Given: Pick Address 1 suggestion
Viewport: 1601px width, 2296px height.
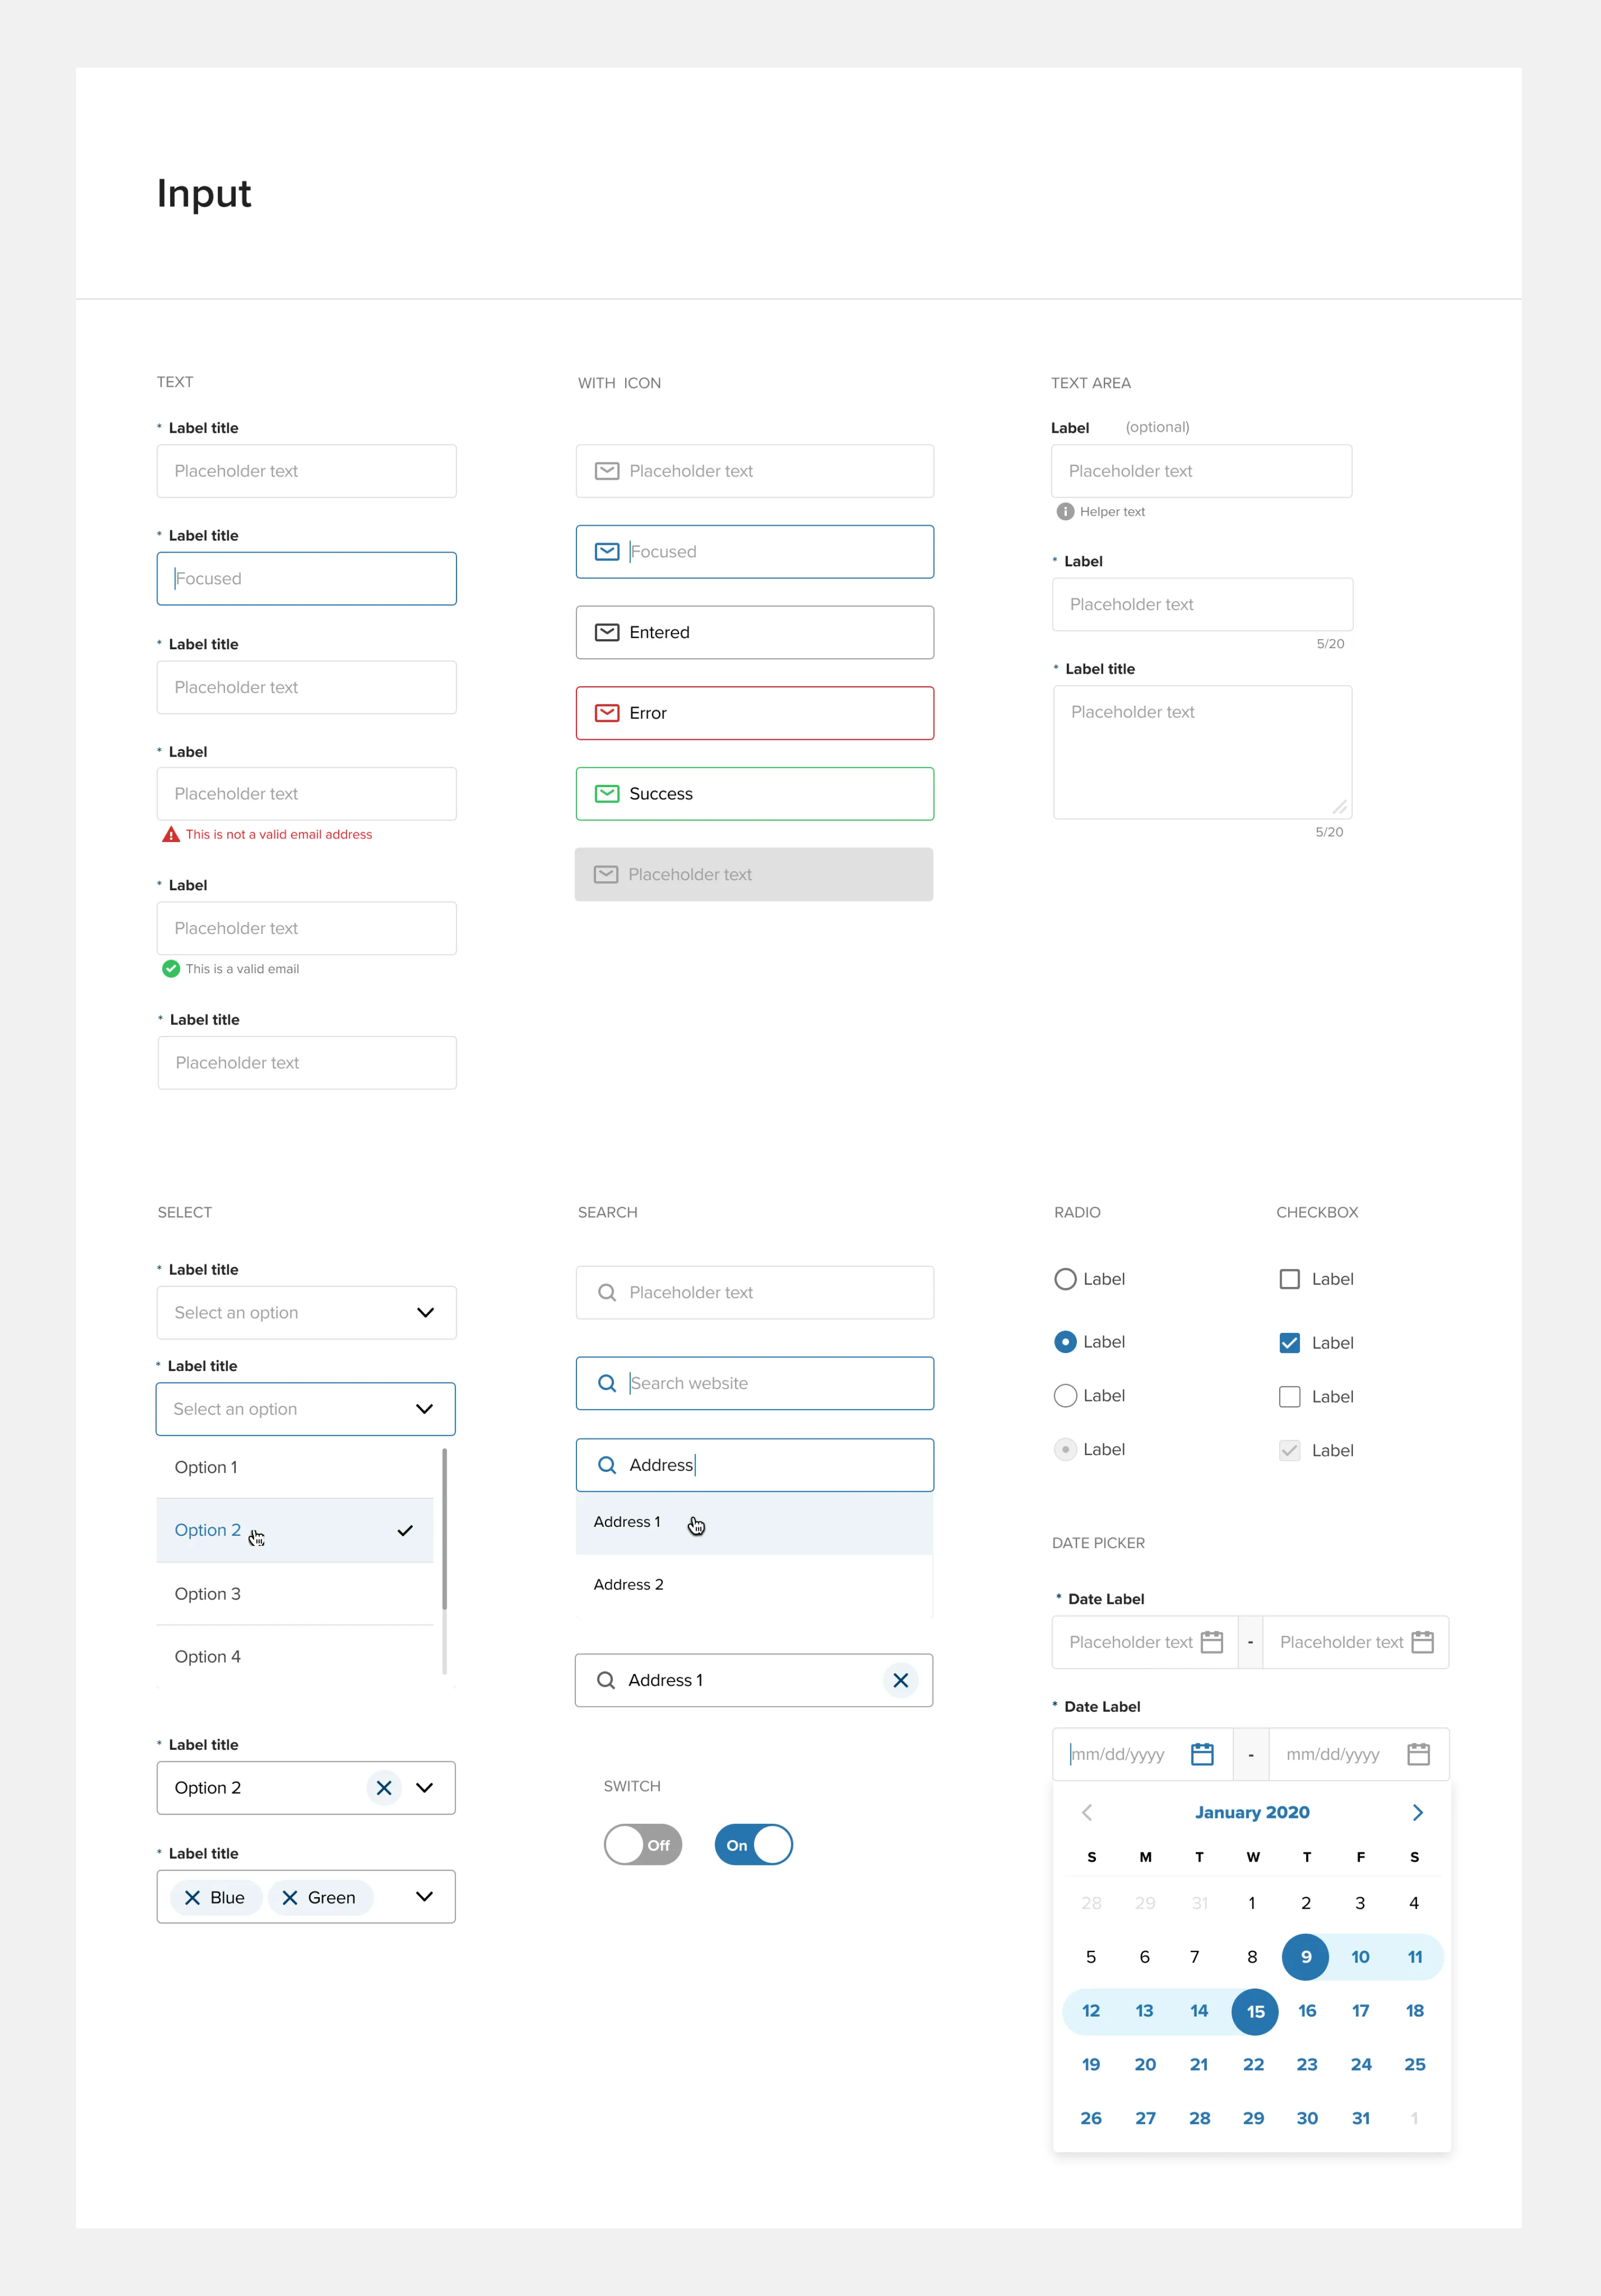Looking at the screenshot, I should click(754, 1523).
